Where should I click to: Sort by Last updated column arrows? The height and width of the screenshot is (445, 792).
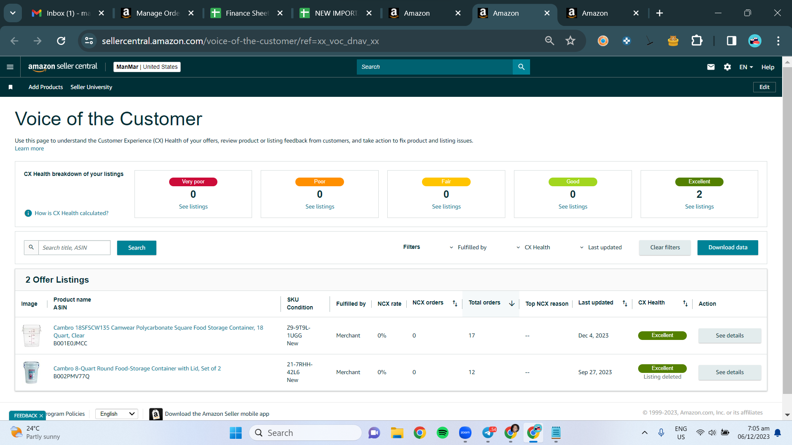pyautogui.click(x=625, y=303)
